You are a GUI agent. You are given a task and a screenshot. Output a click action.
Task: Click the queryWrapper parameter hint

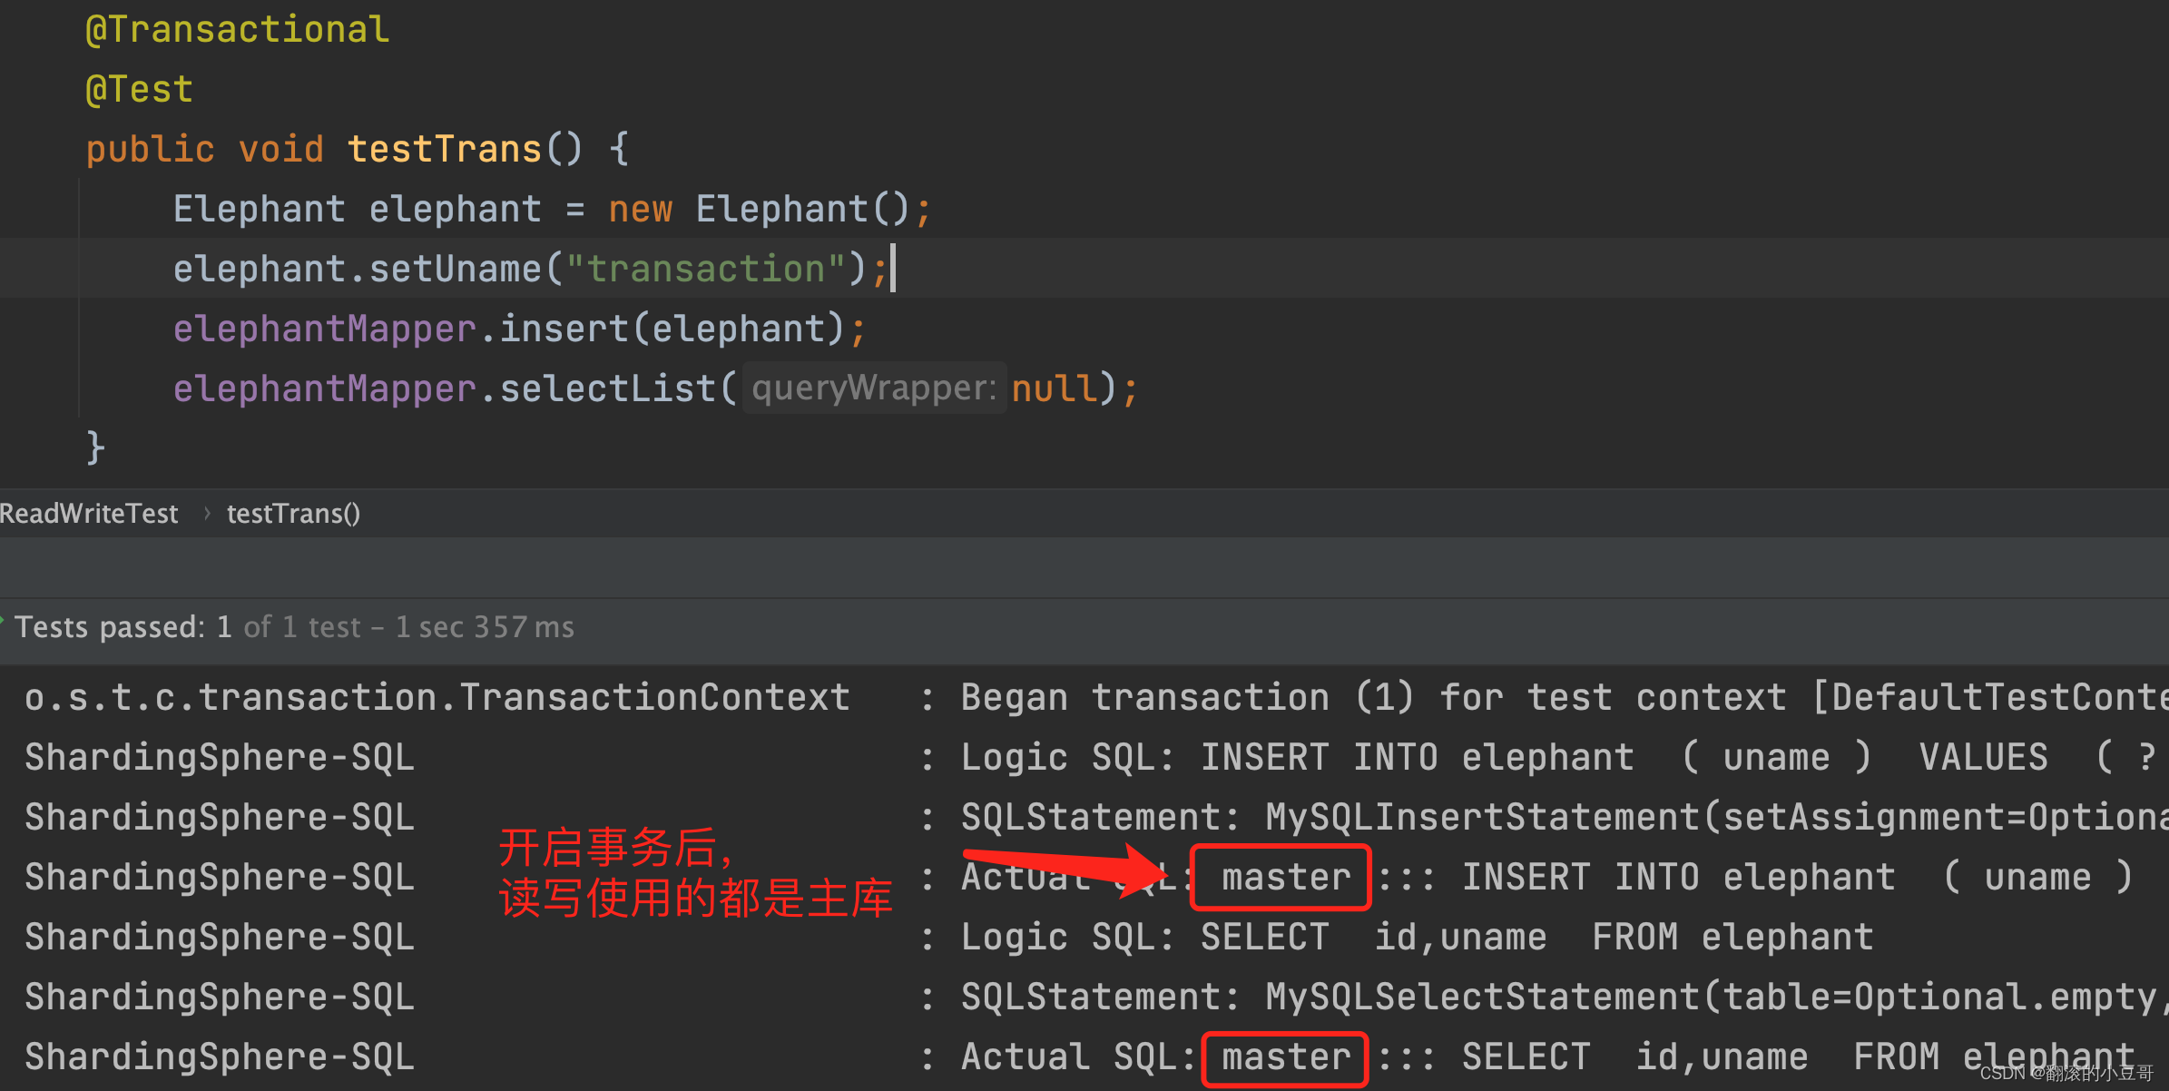(x=874, y=388)
